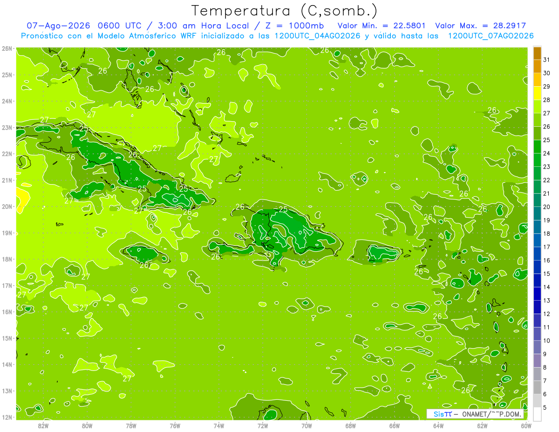
Task: Click the dark blue swatch between legend 13 and 14
Action: tap(537, 294)
